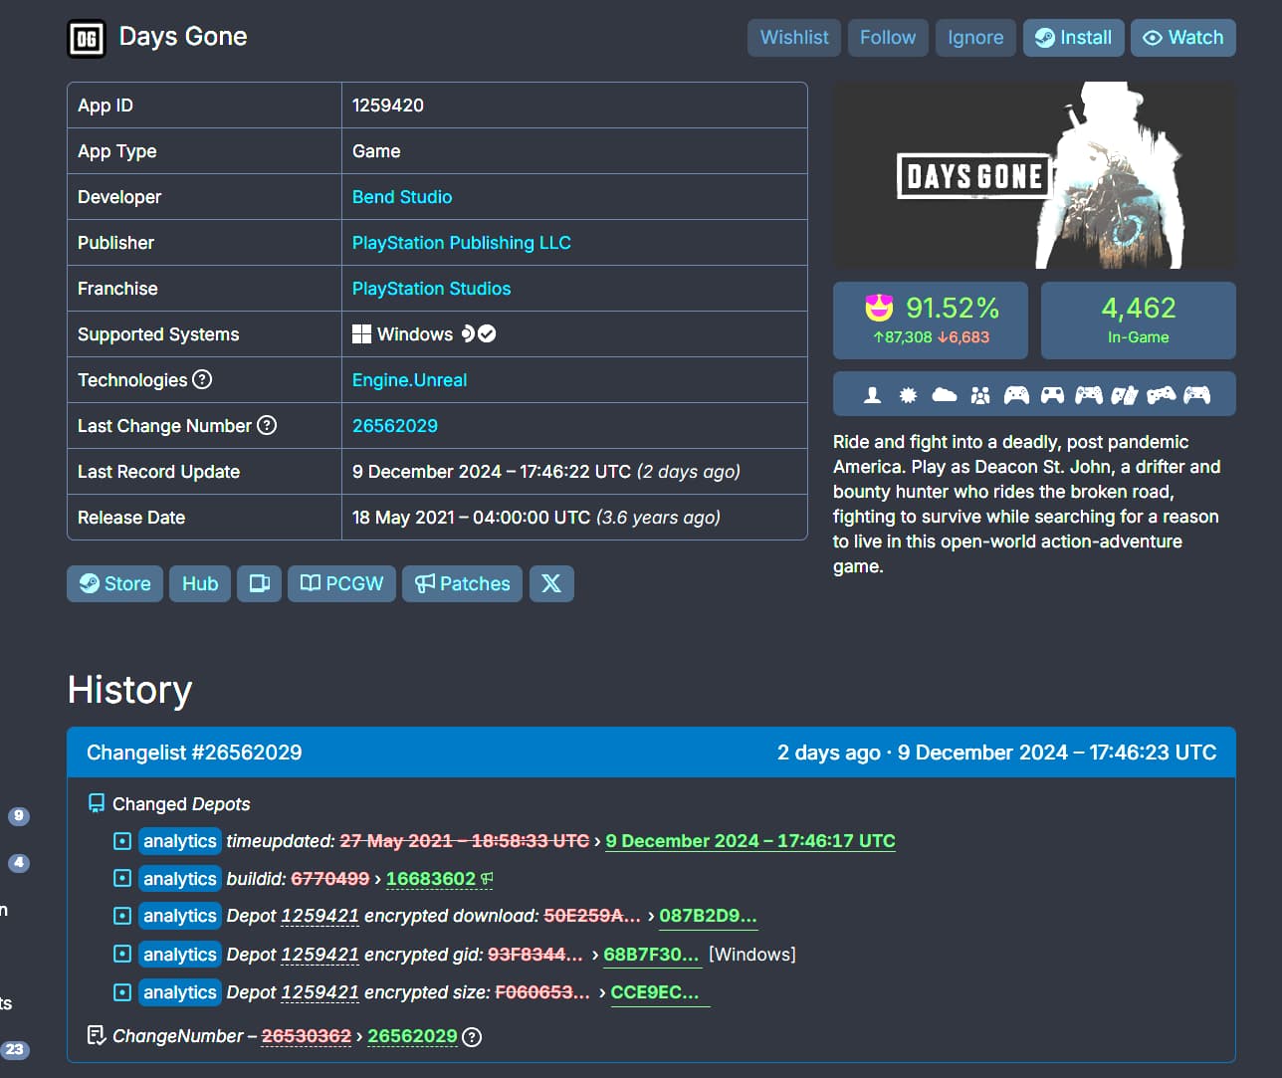
Task: Click the sidebar badge showing 23
Action: (x=15, y=1049)
